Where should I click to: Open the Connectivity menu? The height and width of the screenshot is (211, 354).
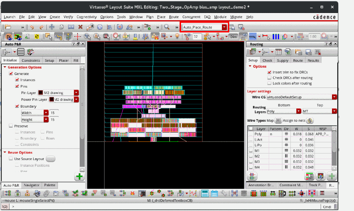pyautogui.click(x=86, y=17)
